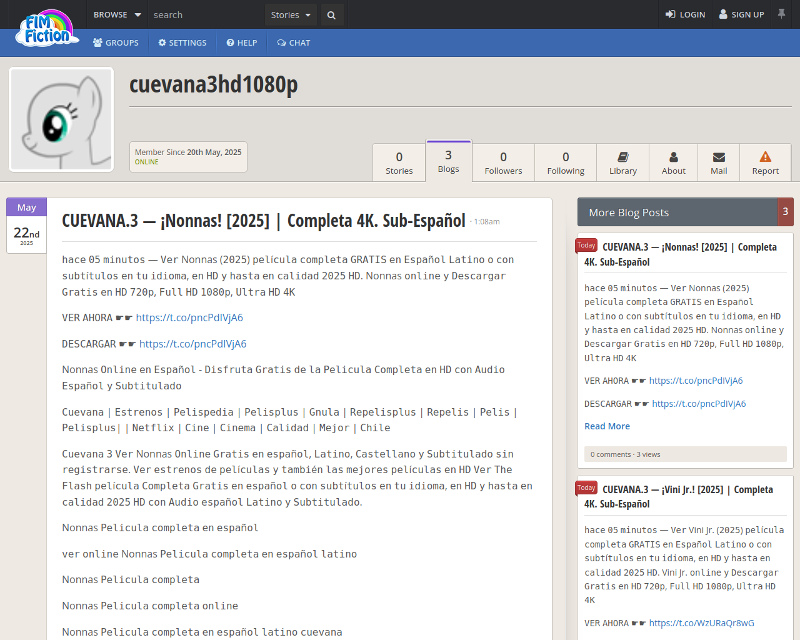Click the search input field

pos(206,14)
